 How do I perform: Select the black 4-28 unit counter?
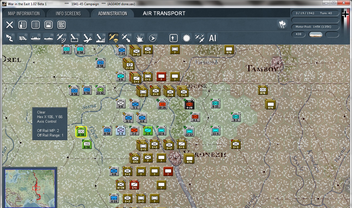pyautogui.click(x=189, y=104)
